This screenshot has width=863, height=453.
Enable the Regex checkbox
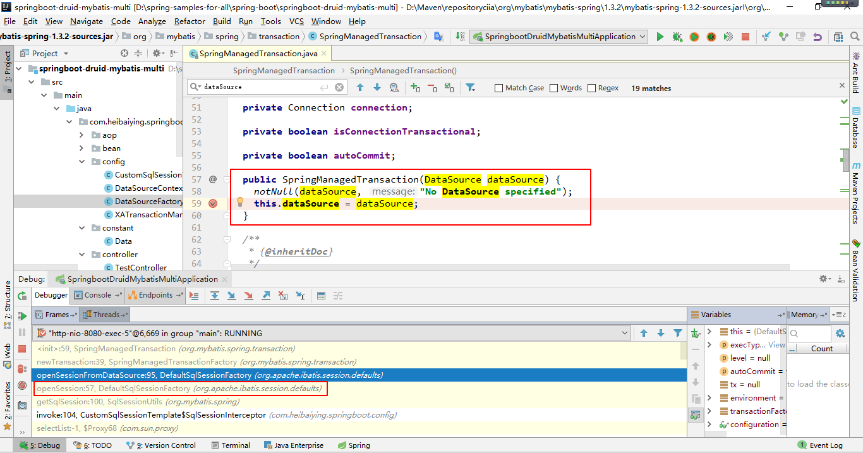pos(591,88)
